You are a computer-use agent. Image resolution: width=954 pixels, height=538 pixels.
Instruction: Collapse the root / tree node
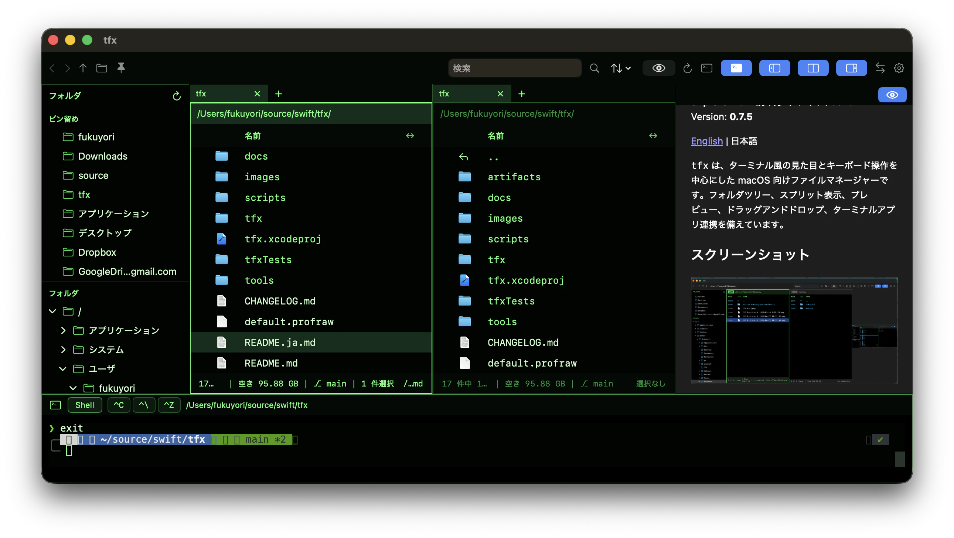pyautogui.click(x=52, y=311)
